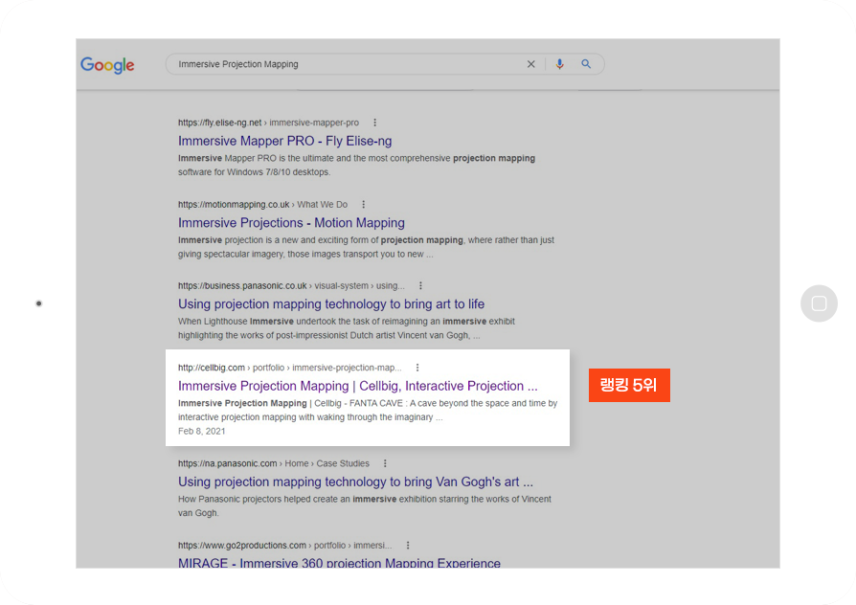This screenshot has width=856, height=605.
Task: Open 'Using projection mapping technology to bring art to life'
Action: click(x=331, y=304)
